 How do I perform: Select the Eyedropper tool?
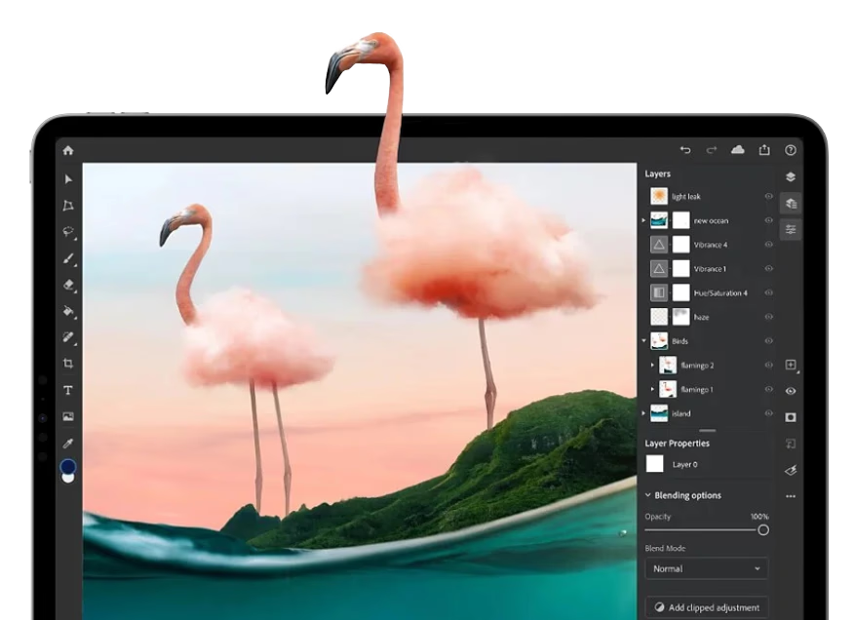68,443
